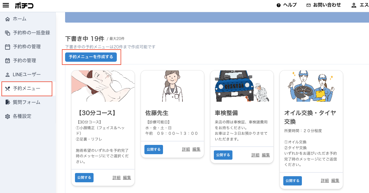The width and height of the screenshot is (369, 193).
Task: Click the fork-knife icon beside 予約メニュー
Action: [8, 89]
